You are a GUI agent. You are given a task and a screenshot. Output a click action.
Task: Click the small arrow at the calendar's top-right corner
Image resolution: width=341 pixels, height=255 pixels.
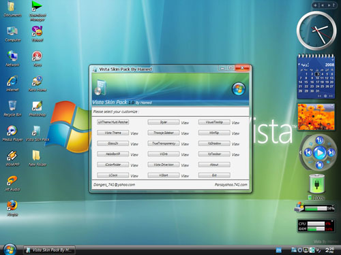(333, 60)
